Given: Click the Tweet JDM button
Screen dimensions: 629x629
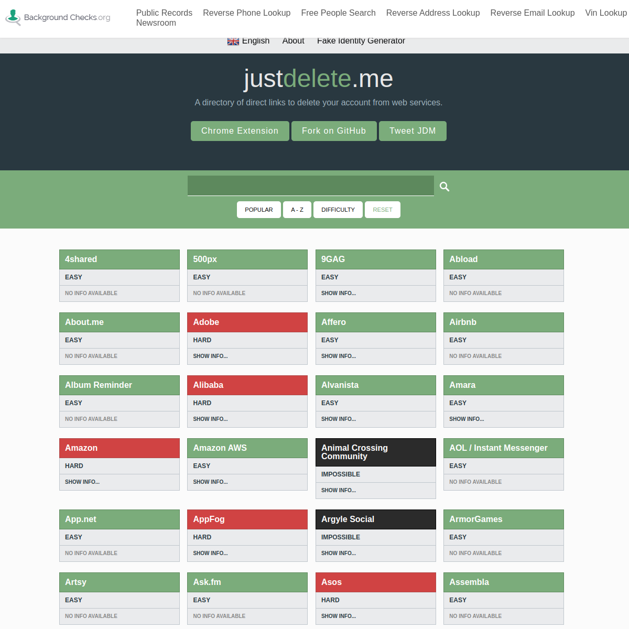Looking at the screenshot, I should (413, 131).
